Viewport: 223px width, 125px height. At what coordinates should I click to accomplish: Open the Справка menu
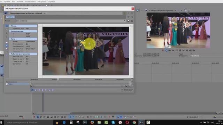[52, 1]
